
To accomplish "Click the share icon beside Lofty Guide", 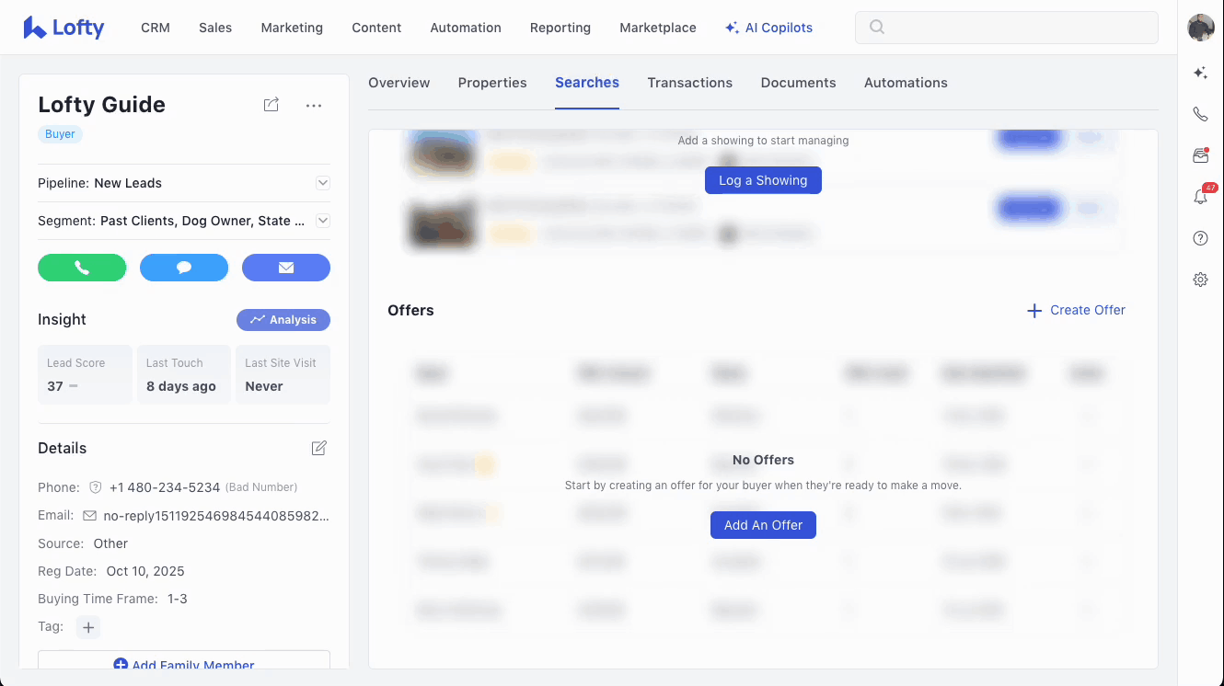I will tap(271, 105).
